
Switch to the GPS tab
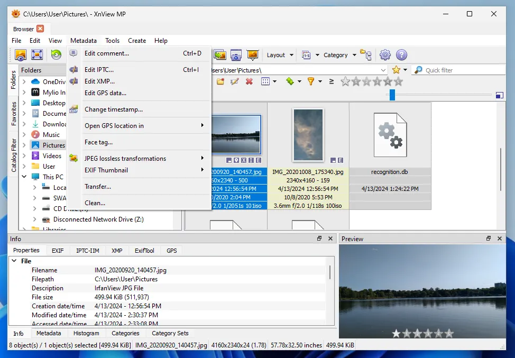pyautogui.click(x=171, y=251)
